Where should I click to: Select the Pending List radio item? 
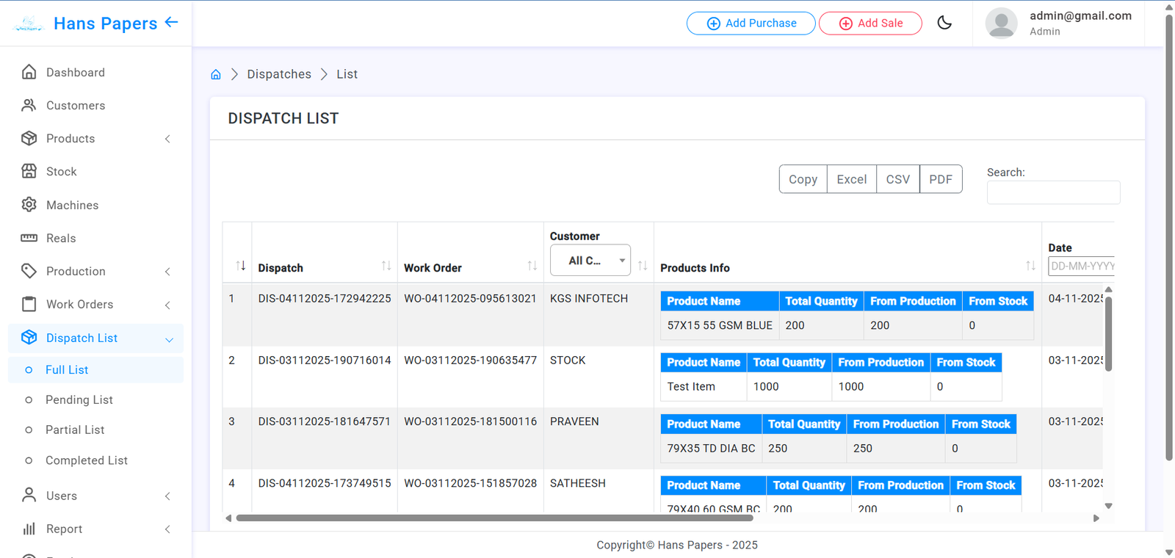tap(29, 400)
